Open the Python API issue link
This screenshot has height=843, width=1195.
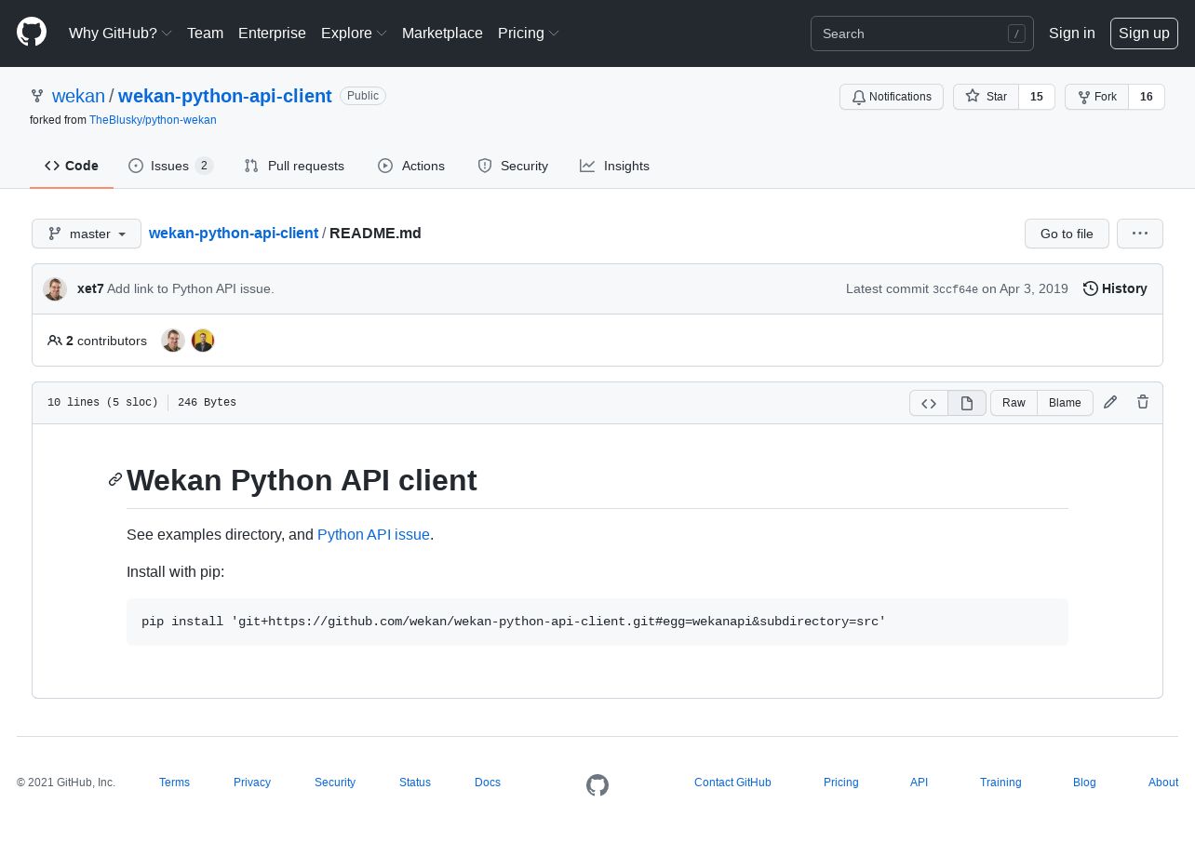coord(373,534)
